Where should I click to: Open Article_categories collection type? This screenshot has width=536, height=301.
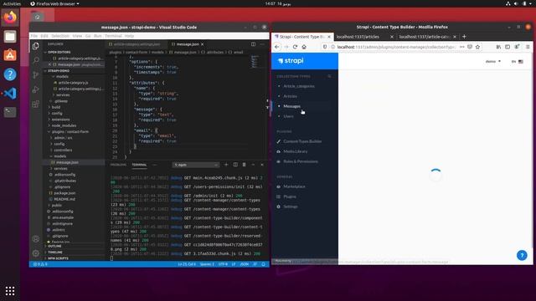(299, 86)
